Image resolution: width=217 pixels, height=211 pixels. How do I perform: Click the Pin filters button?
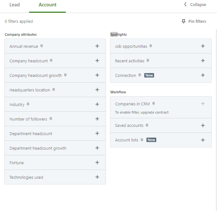pos(194,22)
